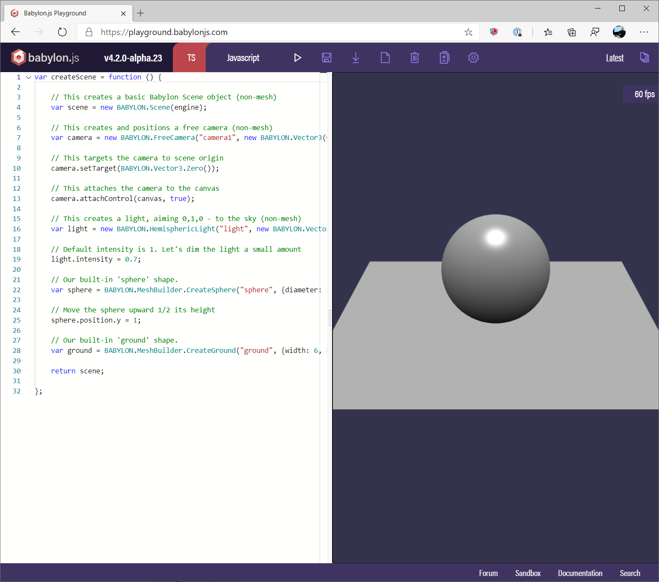This screenshot has height=582, width=659.
Task: Collapse the createScene function fold arrow
Action: coord(29,77)
